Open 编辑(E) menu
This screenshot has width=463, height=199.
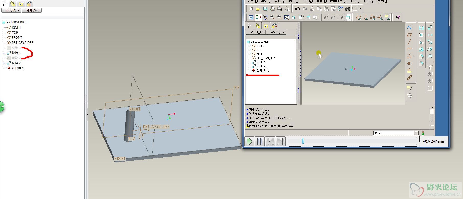266,1
